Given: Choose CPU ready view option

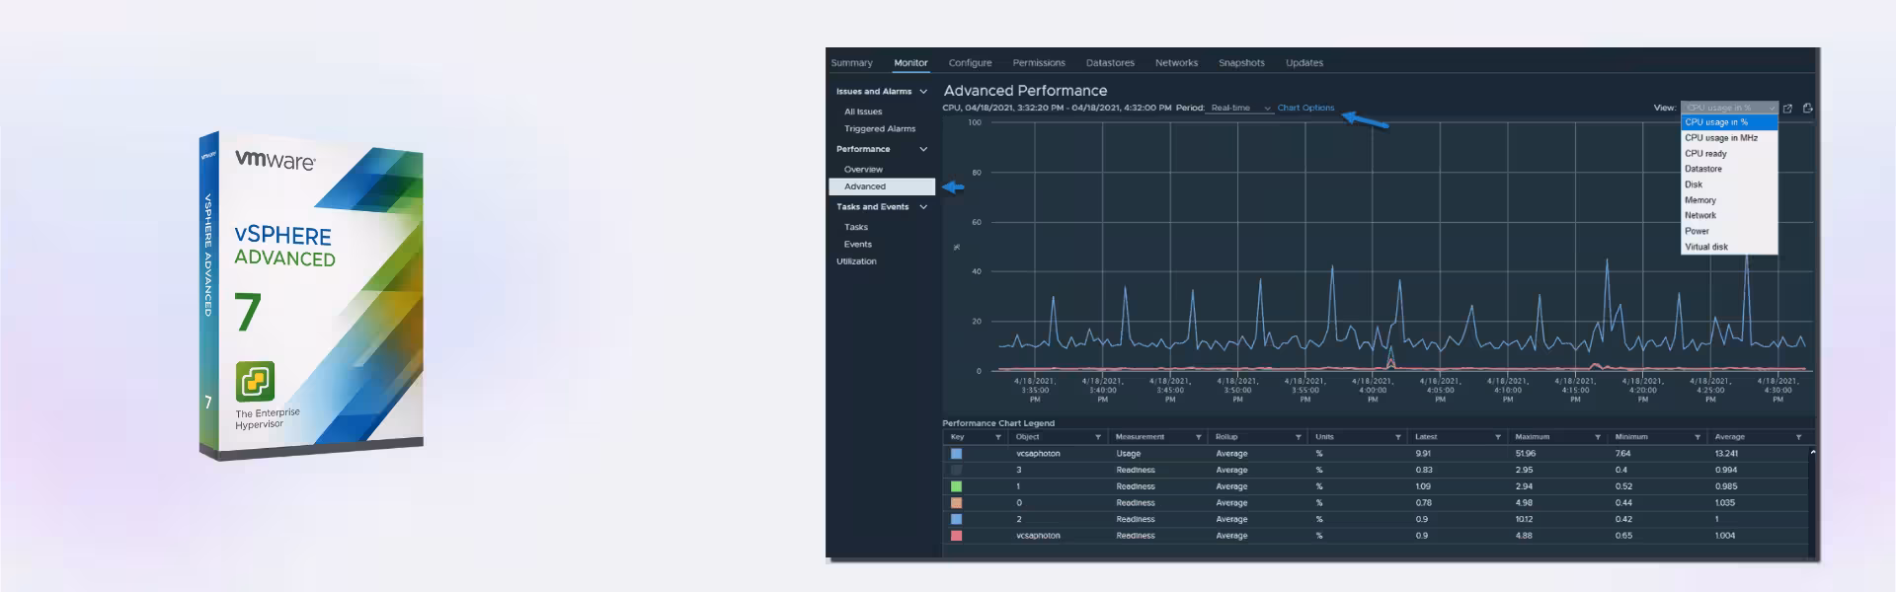Looking at the screenshot, I should (x=1729, y=154).
